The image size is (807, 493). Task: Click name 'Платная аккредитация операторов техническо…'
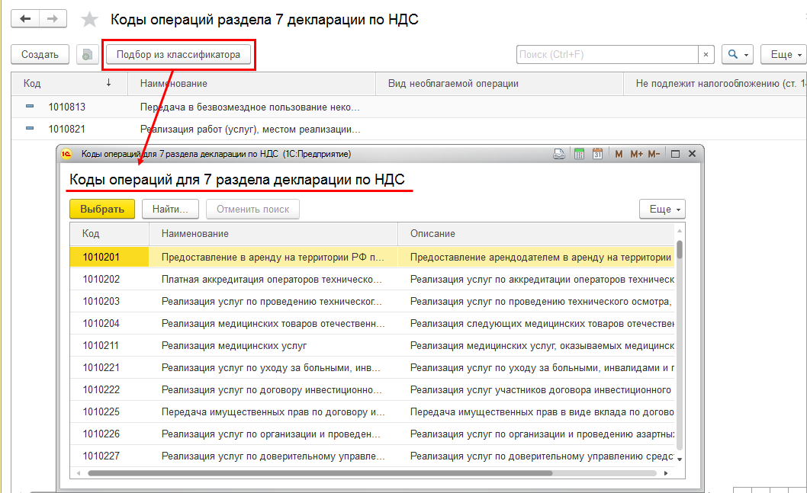pyautogui.click(x=272, y=279)
